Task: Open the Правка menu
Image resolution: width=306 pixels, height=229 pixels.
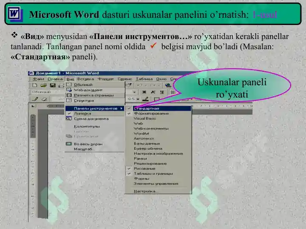Action: coord(55,79)
